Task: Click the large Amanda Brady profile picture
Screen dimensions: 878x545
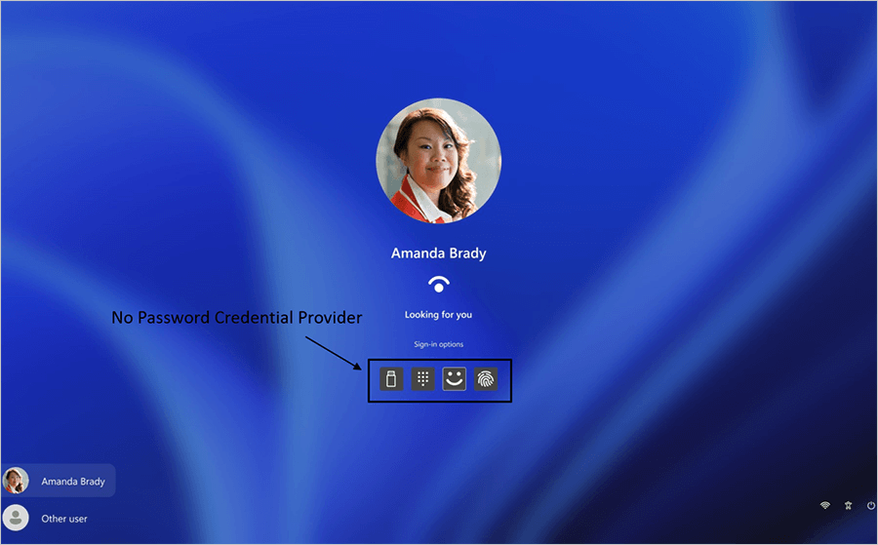Action: click(x=438, y=161)
